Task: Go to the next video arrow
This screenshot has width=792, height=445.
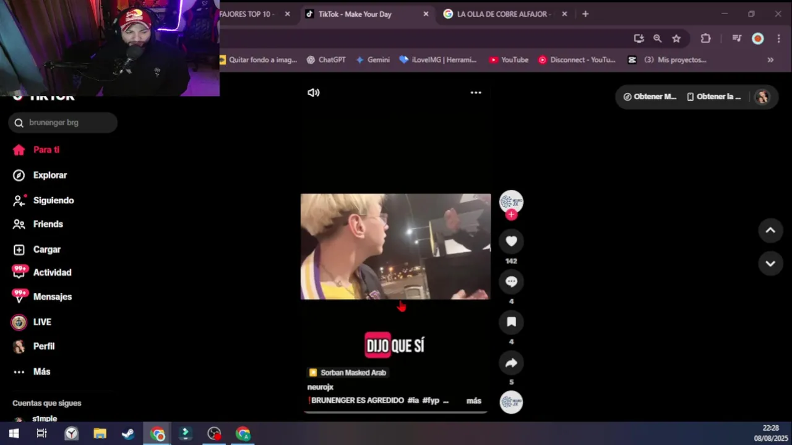Action: coord(770,263)
